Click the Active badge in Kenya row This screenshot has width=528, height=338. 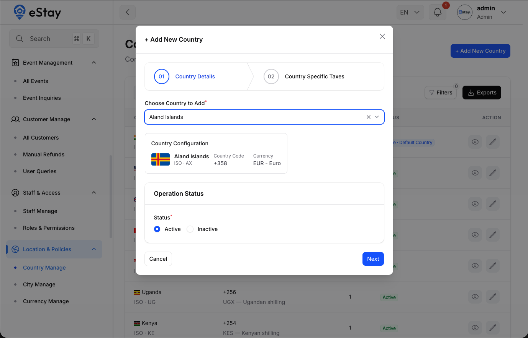pos(389,328)
